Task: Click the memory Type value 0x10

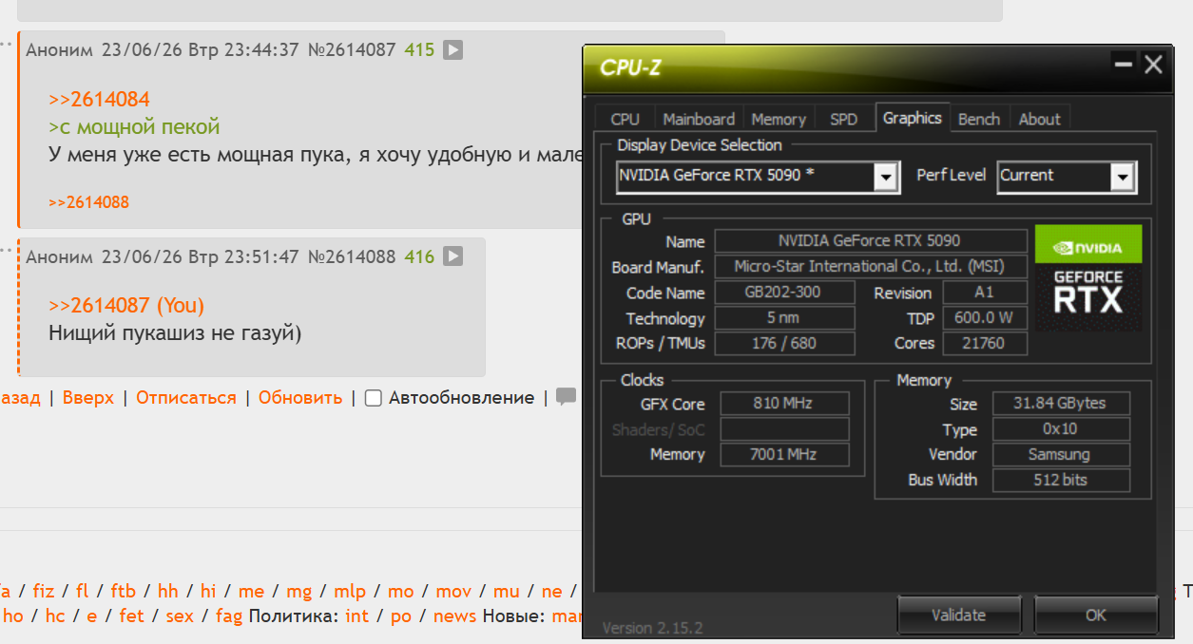Action: pos(1061,429)
